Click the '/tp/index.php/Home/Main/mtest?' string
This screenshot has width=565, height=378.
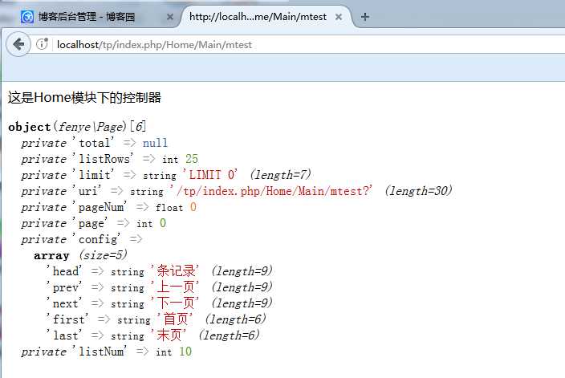[x=271, y=191]
